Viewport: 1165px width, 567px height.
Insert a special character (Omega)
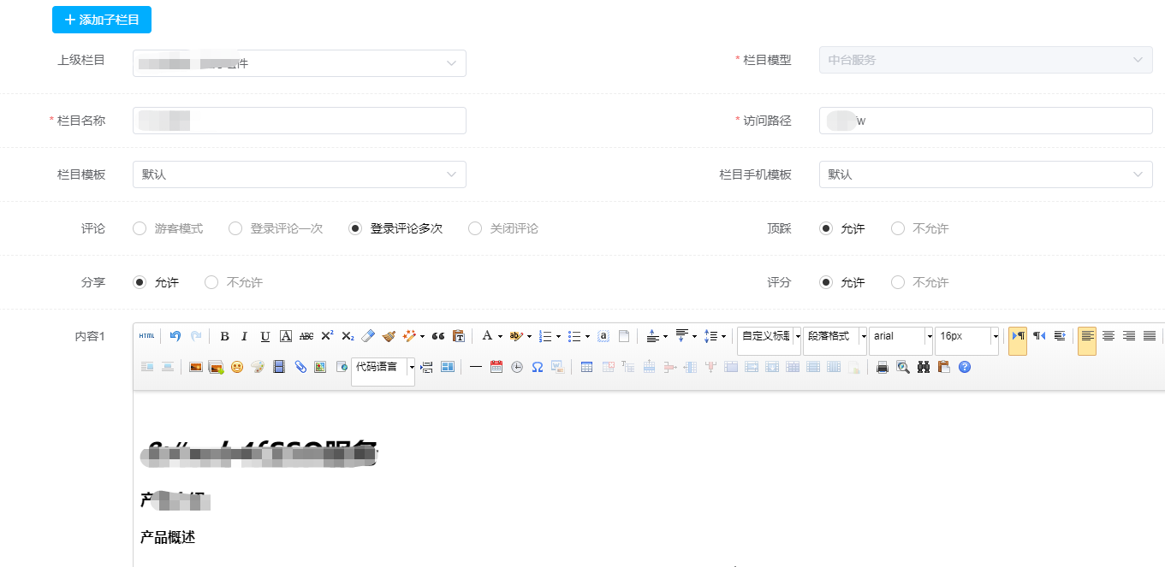pos(538,367)
